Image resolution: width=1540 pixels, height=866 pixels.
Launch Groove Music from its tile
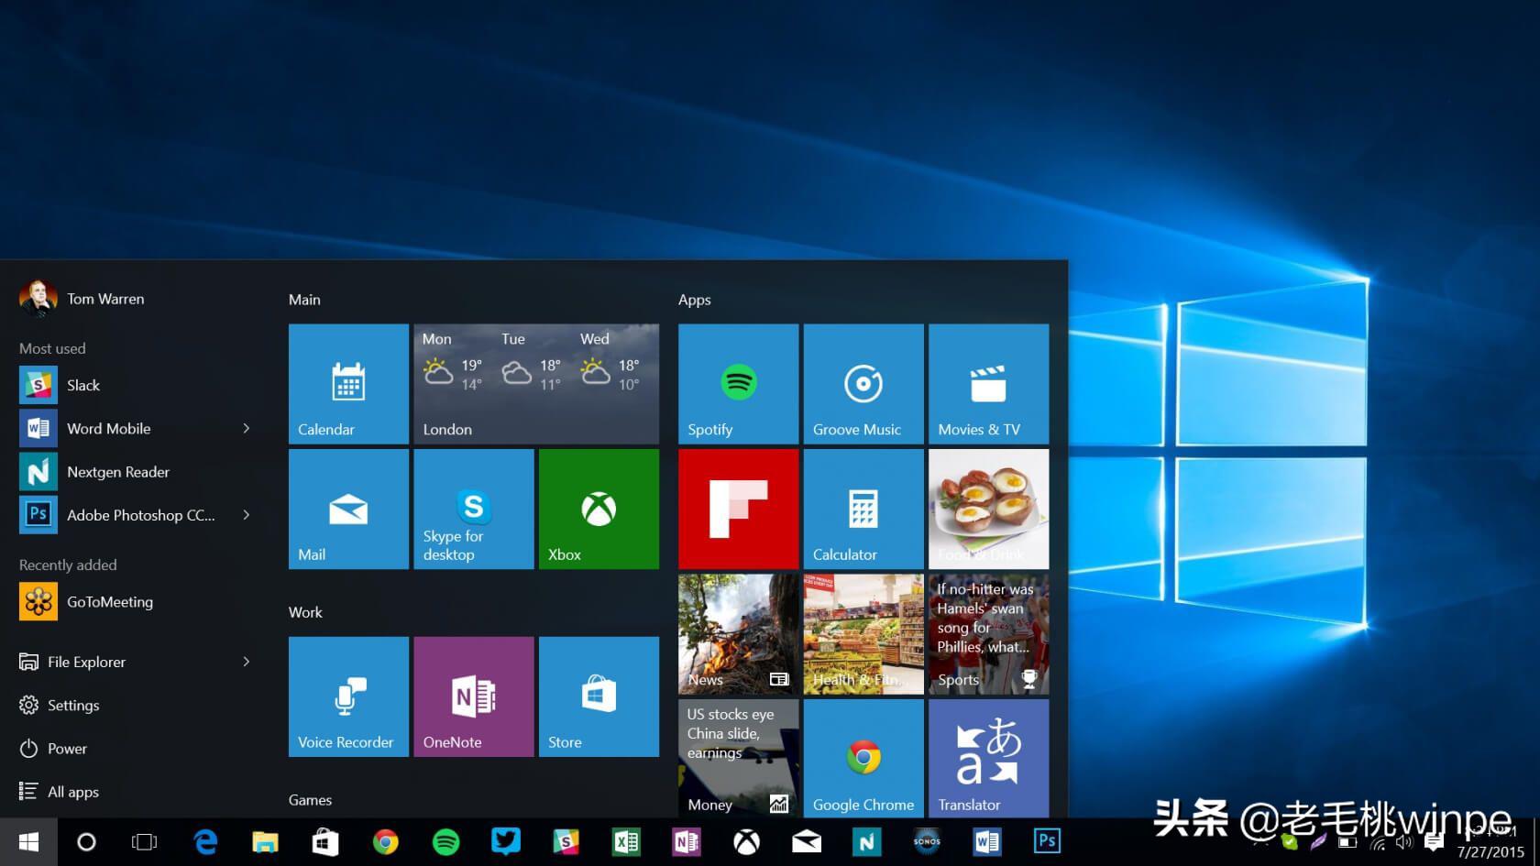[x=863, y=384]
